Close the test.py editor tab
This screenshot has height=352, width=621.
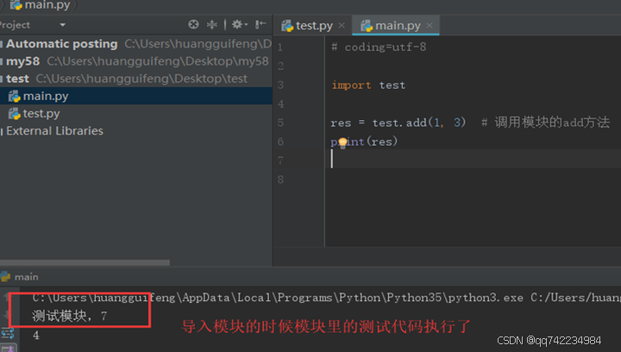pos(342,26)
